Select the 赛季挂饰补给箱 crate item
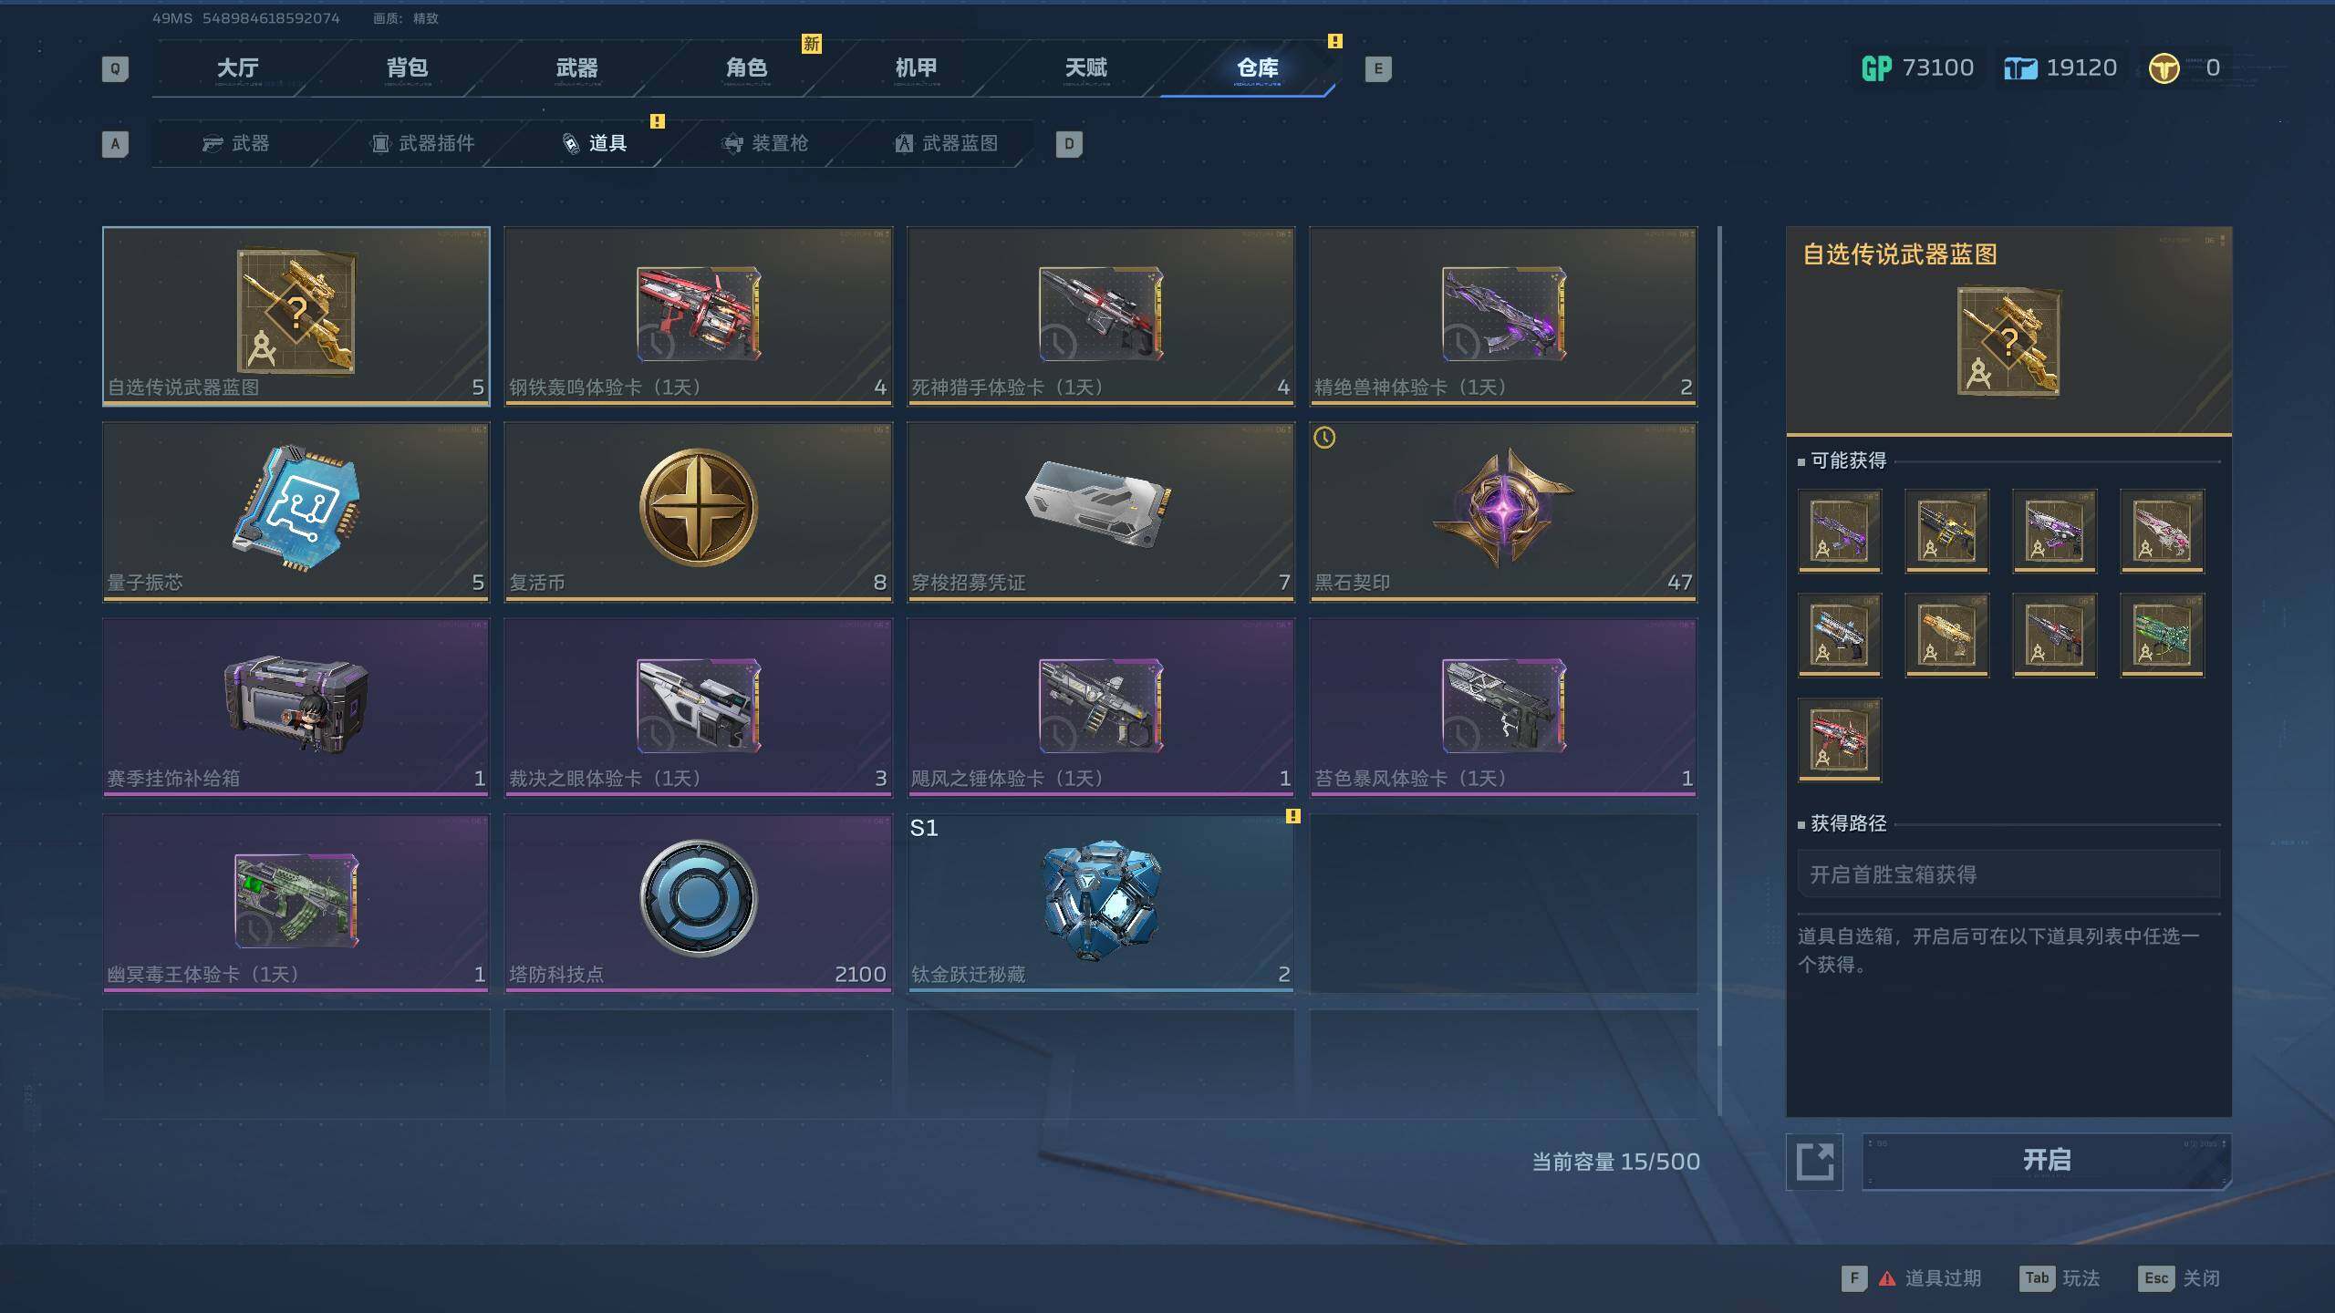The image size is (2335, 1313). (x=296, y=708)
